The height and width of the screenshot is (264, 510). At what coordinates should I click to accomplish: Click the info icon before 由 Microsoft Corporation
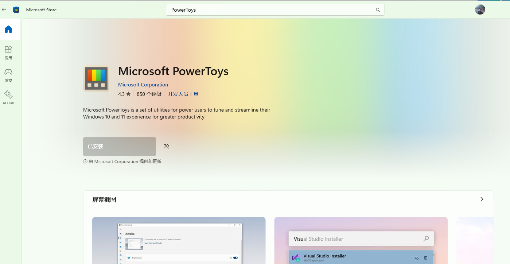click(85, 161)
